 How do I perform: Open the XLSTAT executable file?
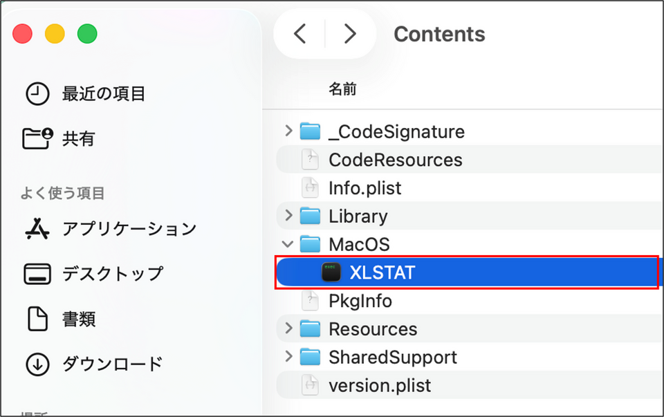click(x=382, y=272)
